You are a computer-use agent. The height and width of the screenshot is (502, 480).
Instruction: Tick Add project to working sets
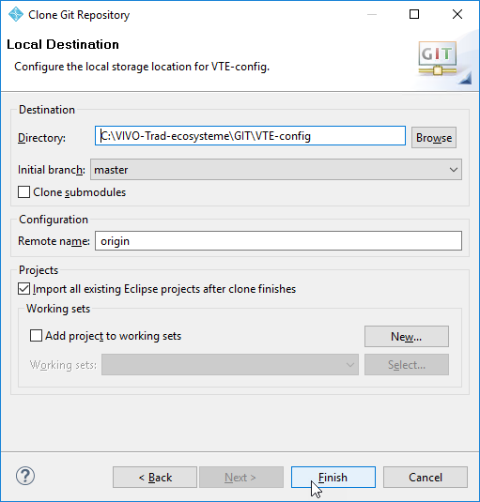(36, 336)
